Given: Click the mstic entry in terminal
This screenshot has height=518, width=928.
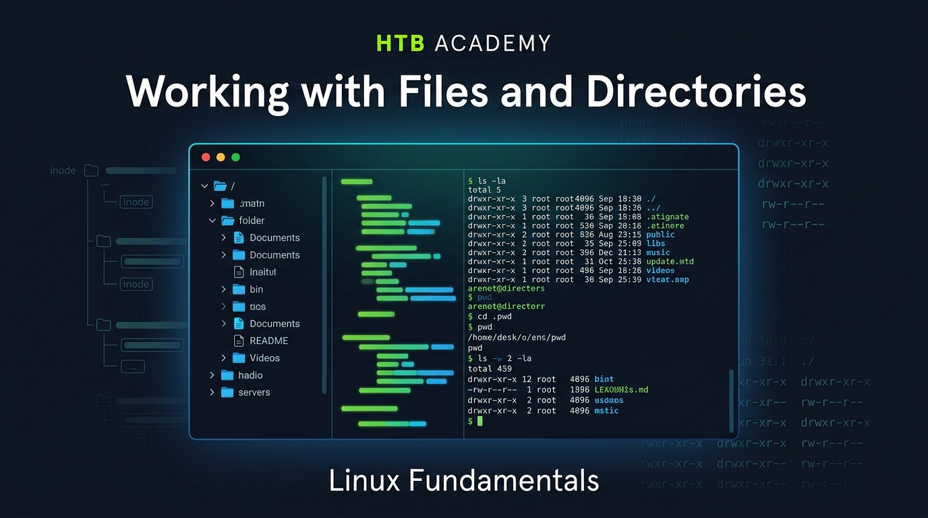Looking at the screenshot, I should pos(606,411).
